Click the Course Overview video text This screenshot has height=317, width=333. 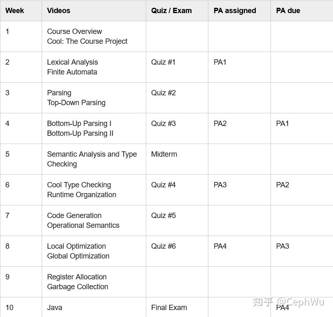click(x=74, y=31)
